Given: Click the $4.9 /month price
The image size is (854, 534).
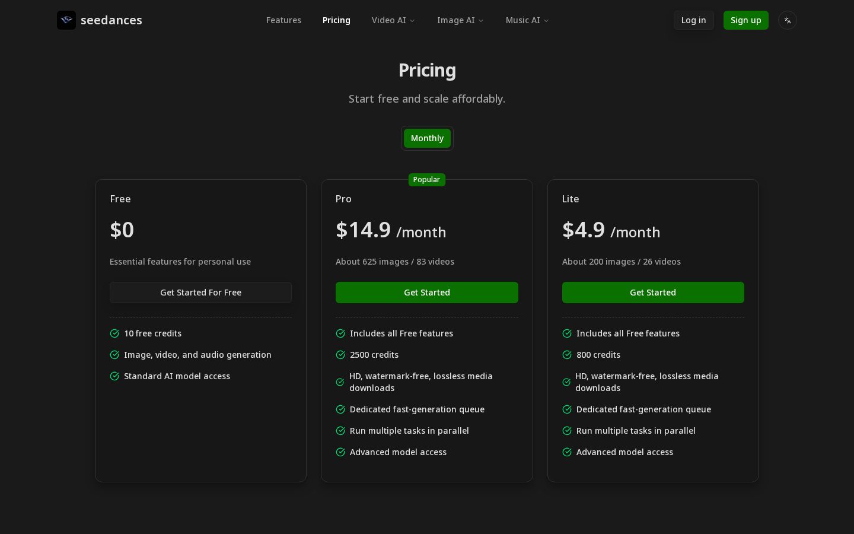Looking at the screenshot, I should point(611,230).
